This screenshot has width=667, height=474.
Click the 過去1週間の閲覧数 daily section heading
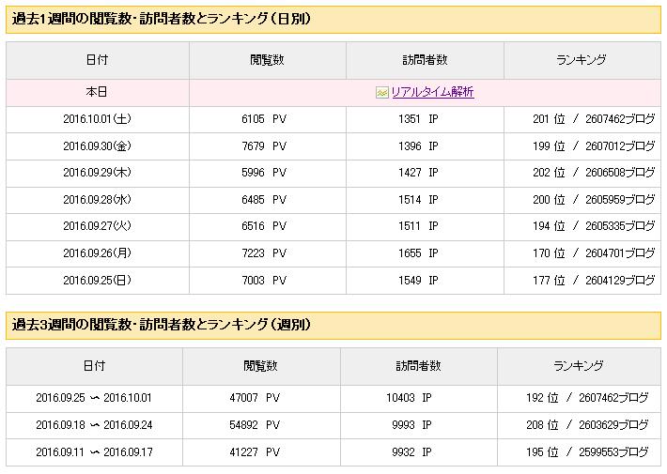[162, 19]
